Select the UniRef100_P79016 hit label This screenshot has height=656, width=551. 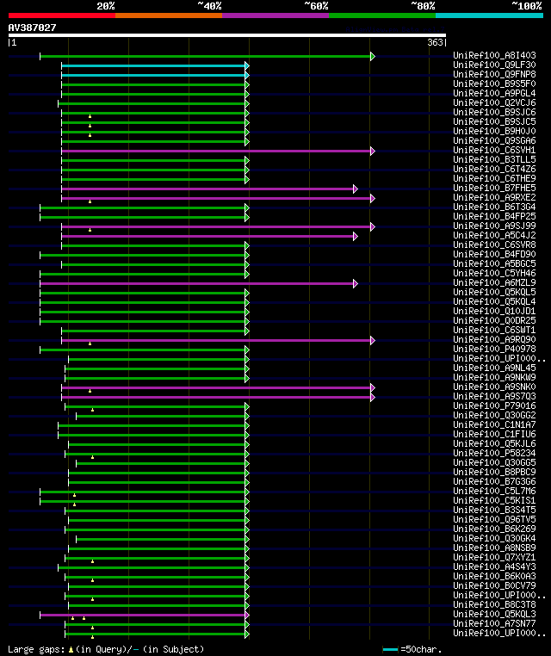click(494, 405)
